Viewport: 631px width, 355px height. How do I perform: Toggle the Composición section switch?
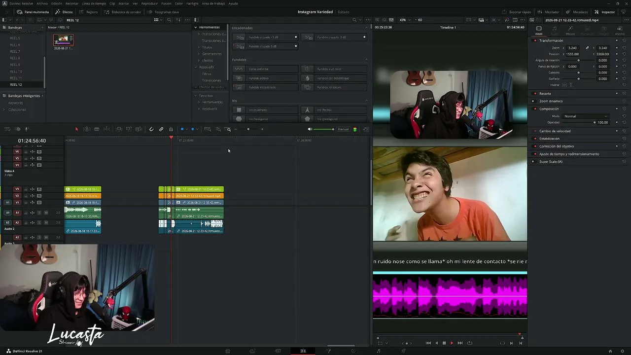pyautogui.click(x=535, y=109)
